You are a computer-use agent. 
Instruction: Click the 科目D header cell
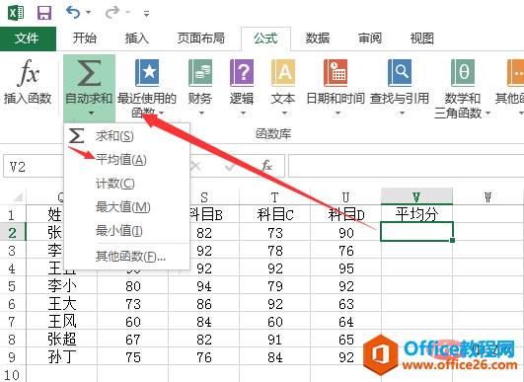(x=346, y=214)
